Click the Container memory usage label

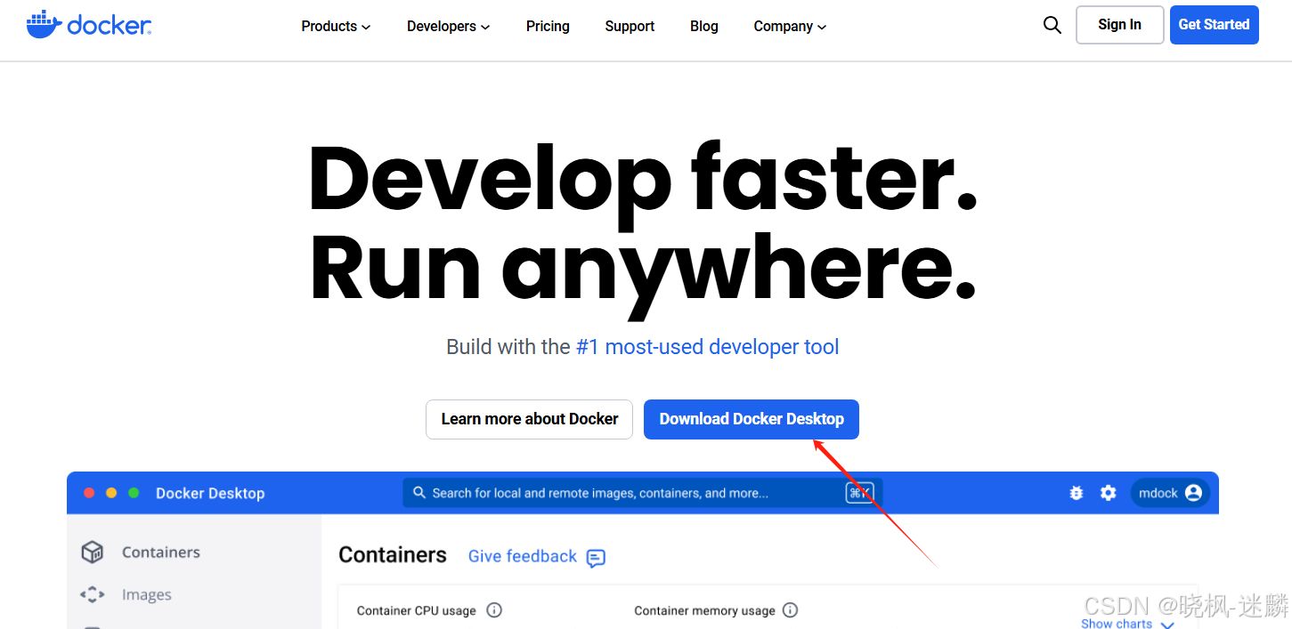point(704,610)
